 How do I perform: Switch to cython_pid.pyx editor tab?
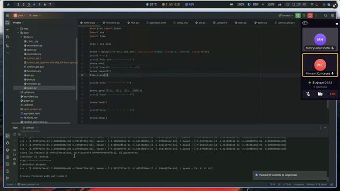click(285, 23)
